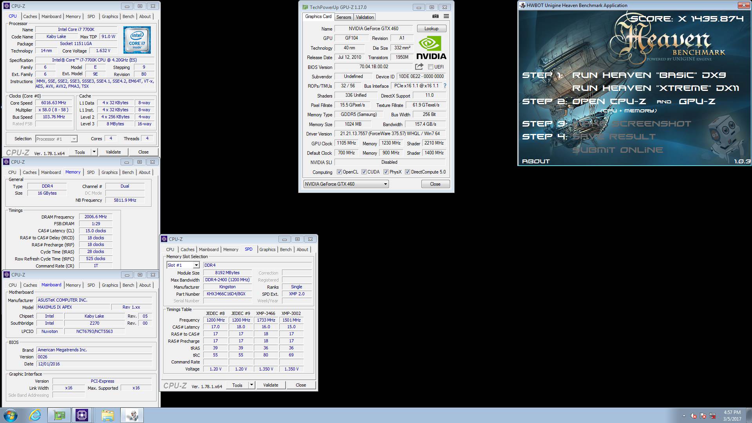The width and height of the screenshot is (752, 423).
Task: Switch to GPU-Z via its taskbar icon
Action: pyautogui.click(x=59, y=415)
